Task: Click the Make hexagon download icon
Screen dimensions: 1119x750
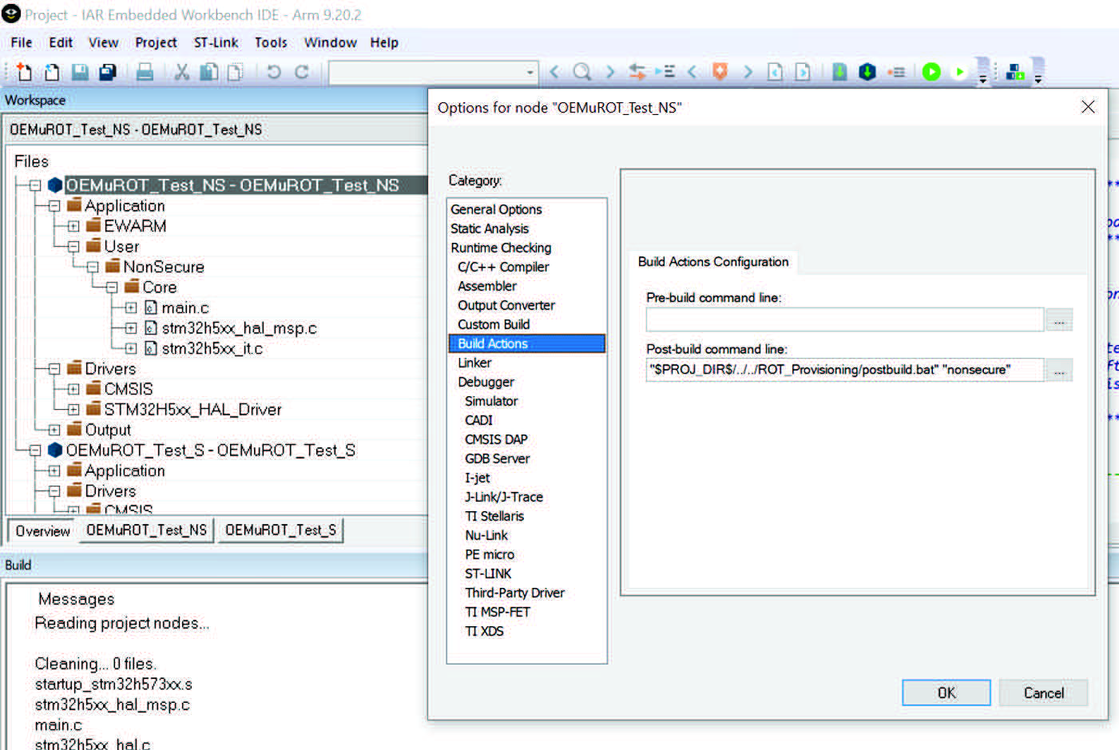Action: tap(867, 72)
